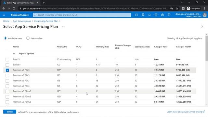
Task: Click the browser address bar URL
Action: [x=95, y=8]
